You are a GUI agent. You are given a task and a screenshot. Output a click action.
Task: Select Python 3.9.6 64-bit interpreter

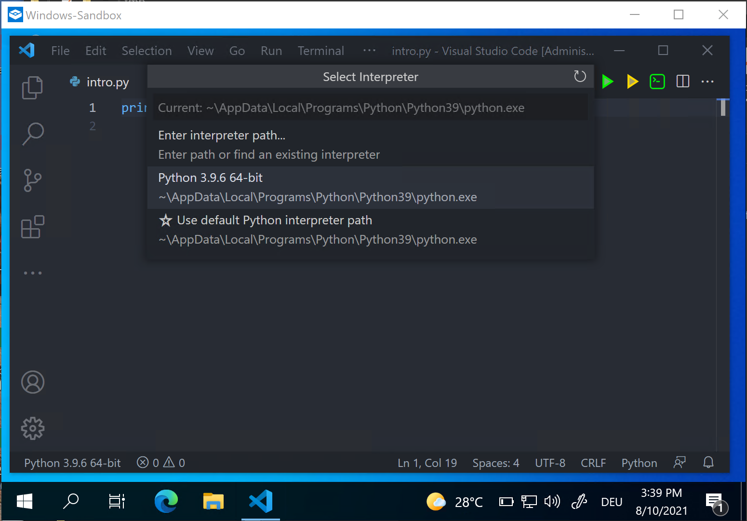(x=370, y=187)
